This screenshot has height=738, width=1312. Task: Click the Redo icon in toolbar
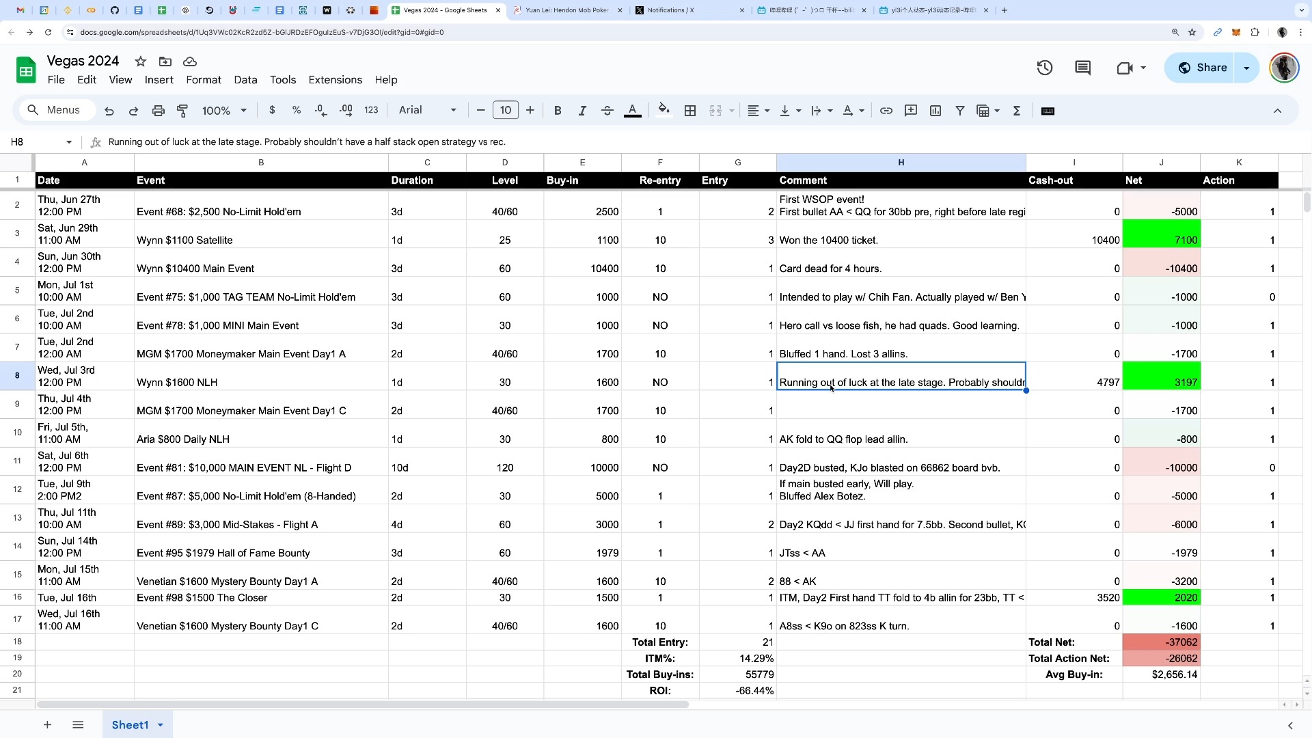click(134, 111)
